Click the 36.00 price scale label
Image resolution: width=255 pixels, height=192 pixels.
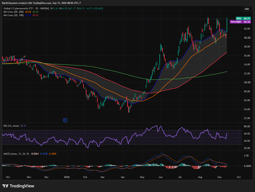pos(247,55)
